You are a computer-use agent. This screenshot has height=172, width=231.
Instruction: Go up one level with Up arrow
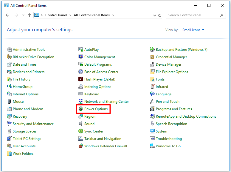30,15
